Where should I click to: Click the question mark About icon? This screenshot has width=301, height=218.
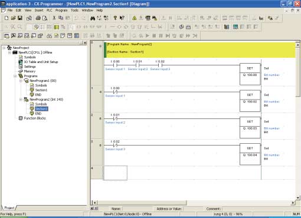[115, 18]
